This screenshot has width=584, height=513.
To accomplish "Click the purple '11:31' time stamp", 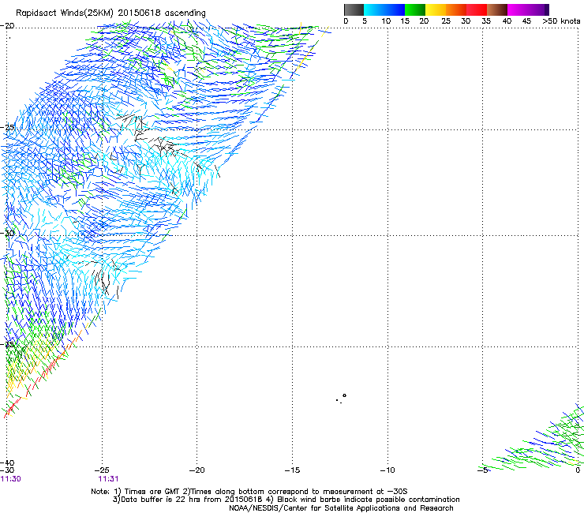I will (108, 479).
